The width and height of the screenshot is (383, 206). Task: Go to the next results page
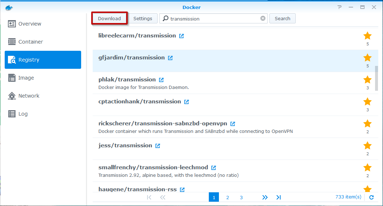(x=265, y=197)
